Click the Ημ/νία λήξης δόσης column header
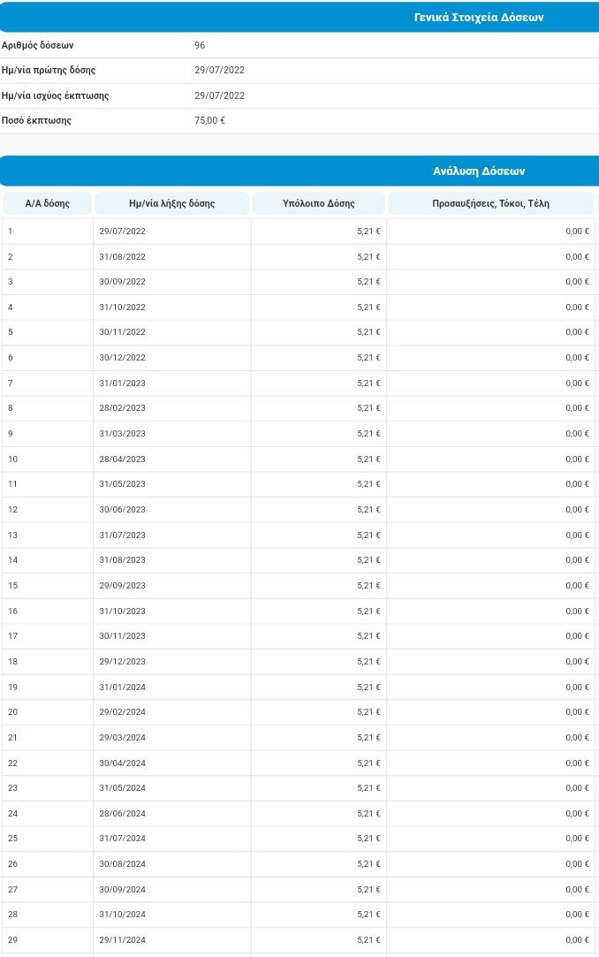Image resolution: width=599 pixels, height=957 pixels. (171, 203)
